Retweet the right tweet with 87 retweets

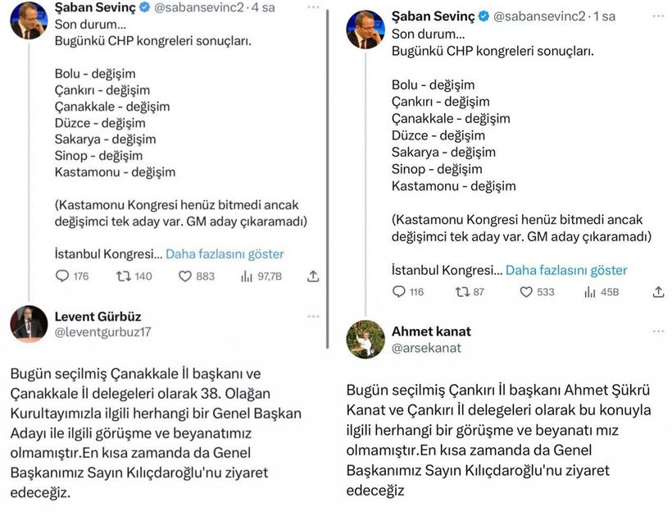(462, 292)
